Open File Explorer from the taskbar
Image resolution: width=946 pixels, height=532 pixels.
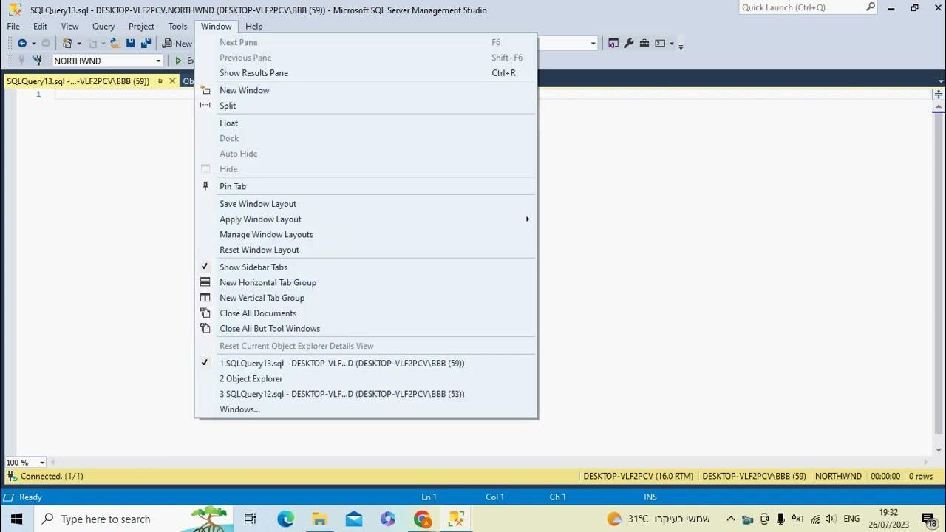[319, 519]
